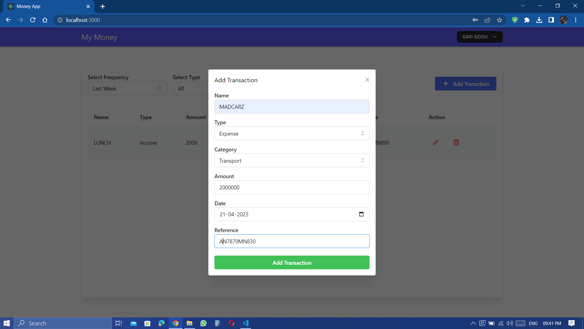
Task: Bookmark this page with the star icon
Action: click(x=499, y=20)
